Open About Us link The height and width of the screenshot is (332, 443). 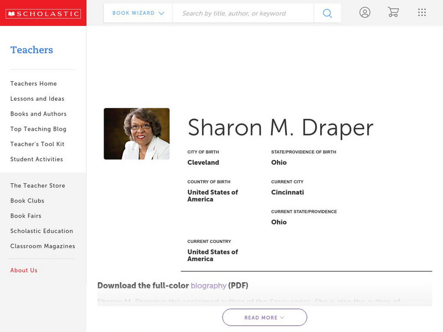click(24, 270)
